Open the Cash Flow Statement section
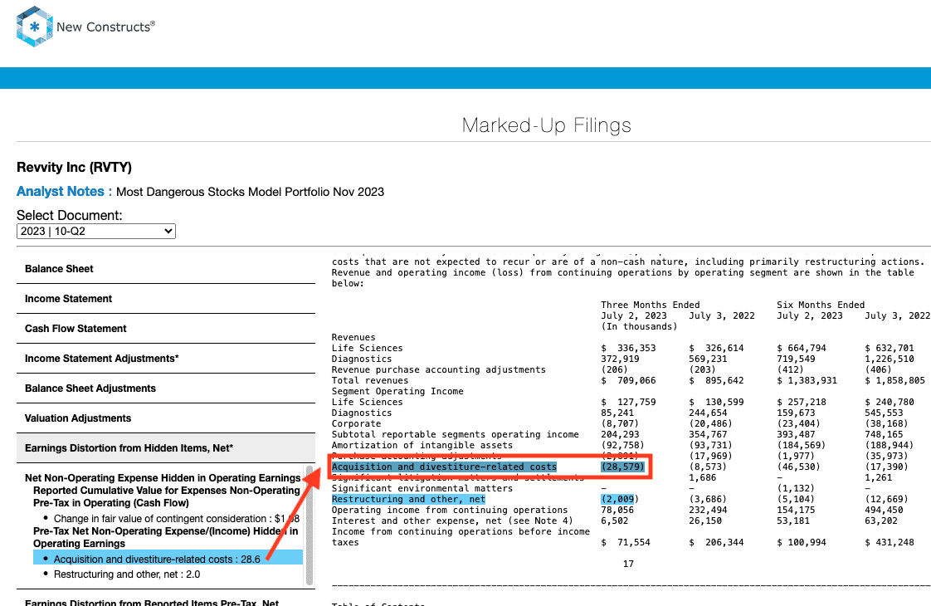931x606 pixels. click(x=166, y=329)
